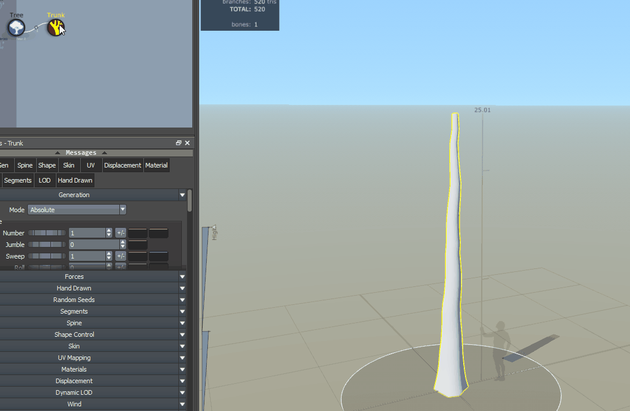Viewport: 630px width, 411px height.
Task: Select the Tree node icon
Action: (x=16, y=28)
